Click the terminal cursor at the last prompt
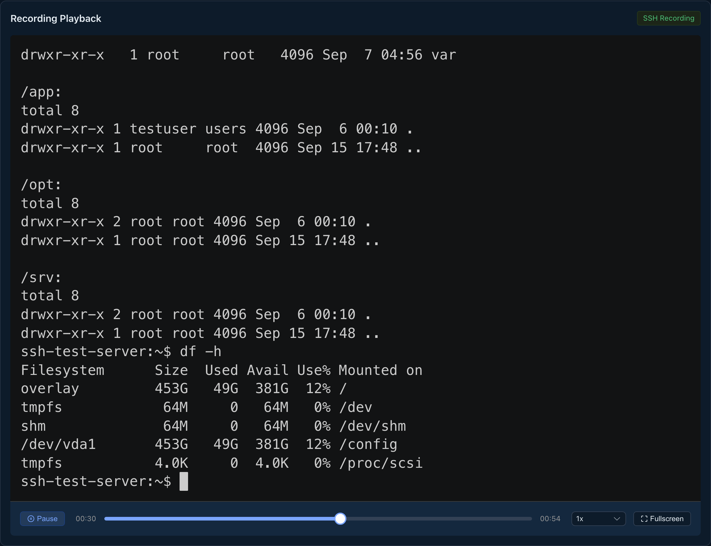The width and height of the screenshot is (711, 546). click(x=184, y=481)
